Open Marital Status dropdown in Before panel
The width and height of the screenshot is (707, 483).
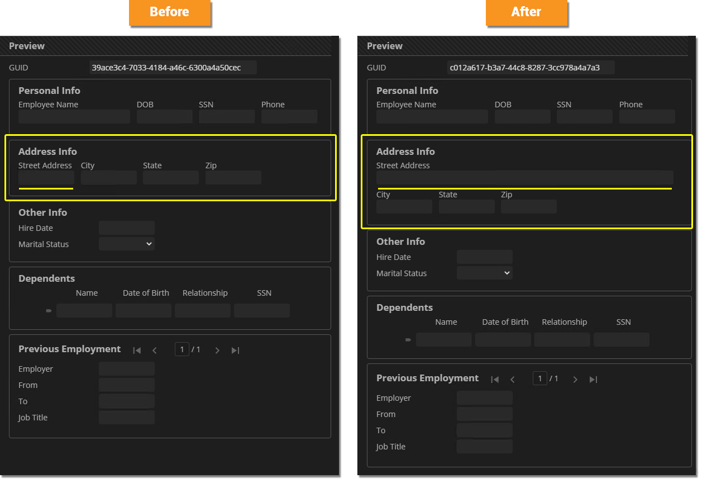point(127,244)
